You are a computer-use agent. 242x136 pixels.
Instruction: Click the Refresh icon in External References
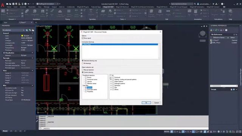coord(216,30)
